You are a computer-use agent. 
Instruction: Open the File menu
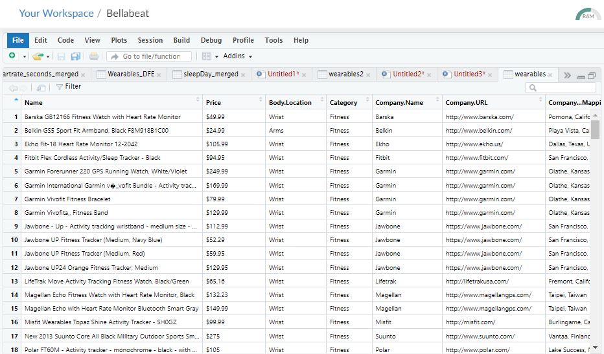tap(18, 40)
